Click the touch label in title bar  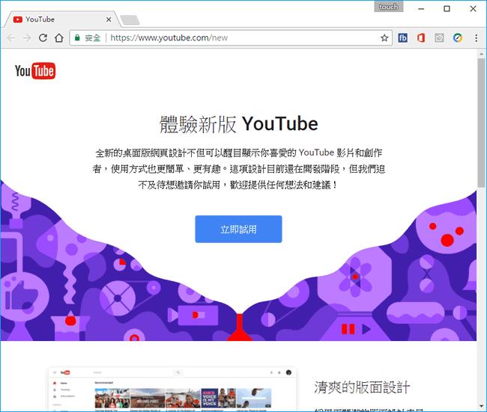click(x=389, y=7)
